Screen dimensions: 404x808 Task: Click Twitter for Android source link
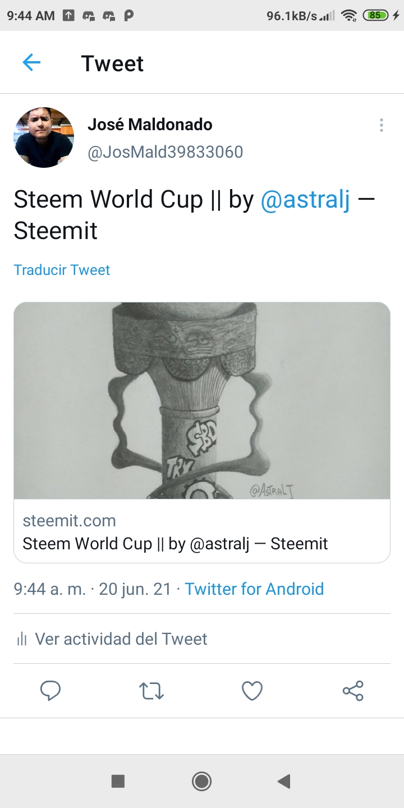pos(254,589)
